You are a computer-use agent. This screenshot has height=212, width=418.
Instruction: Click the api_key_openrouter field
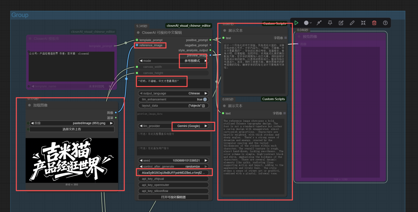[173, 185]
